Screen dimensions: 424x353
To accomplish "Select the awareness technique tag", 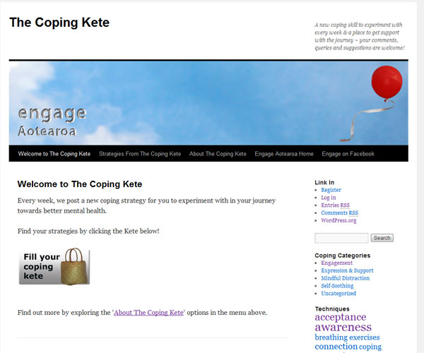I will (343, 327).
